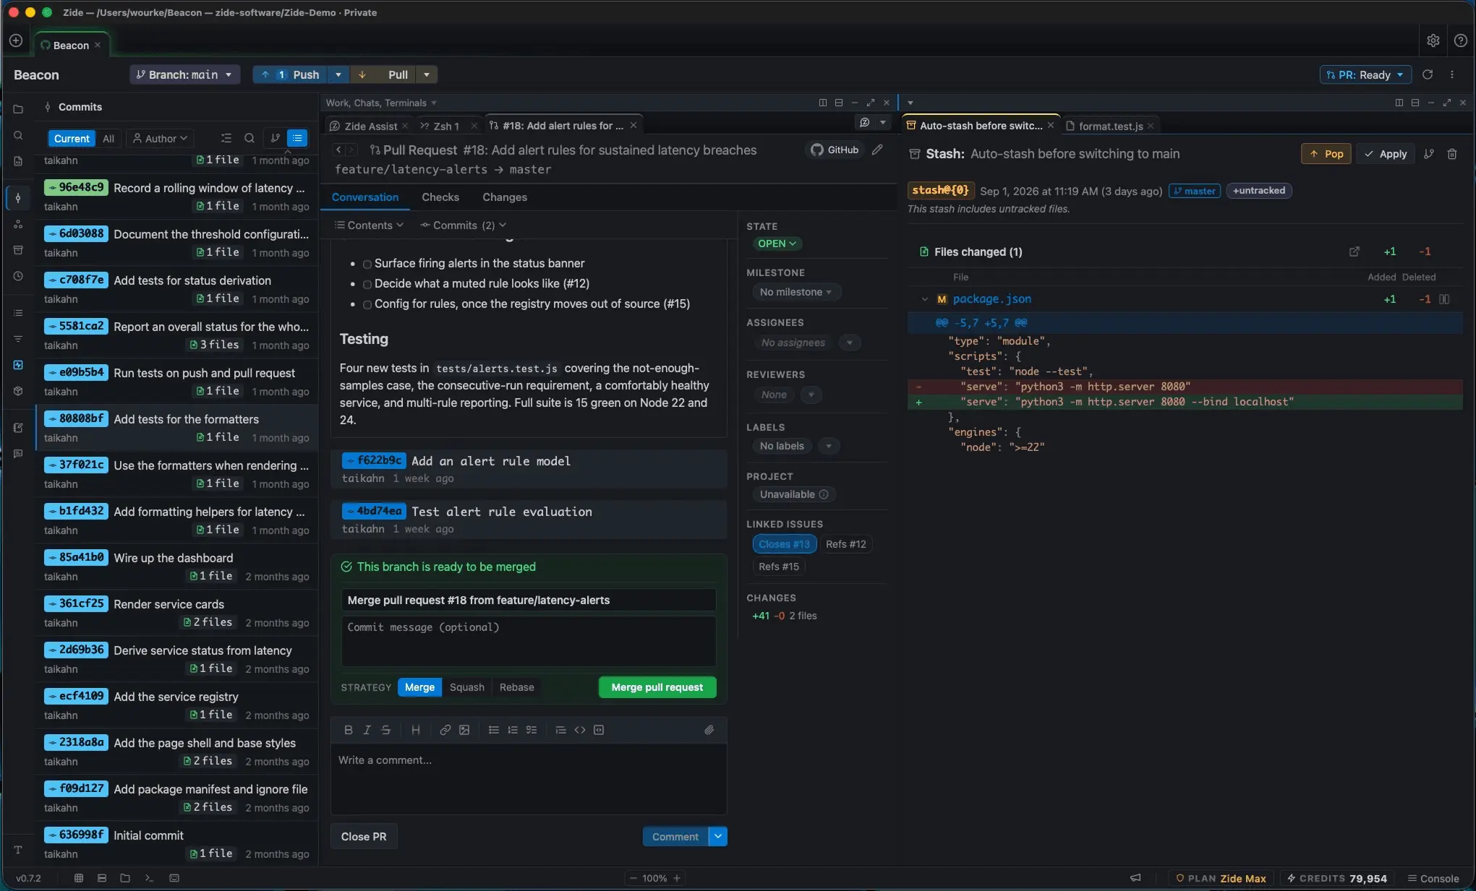
Task: Switch to the Changes tab
Action: tap(504, 197)
